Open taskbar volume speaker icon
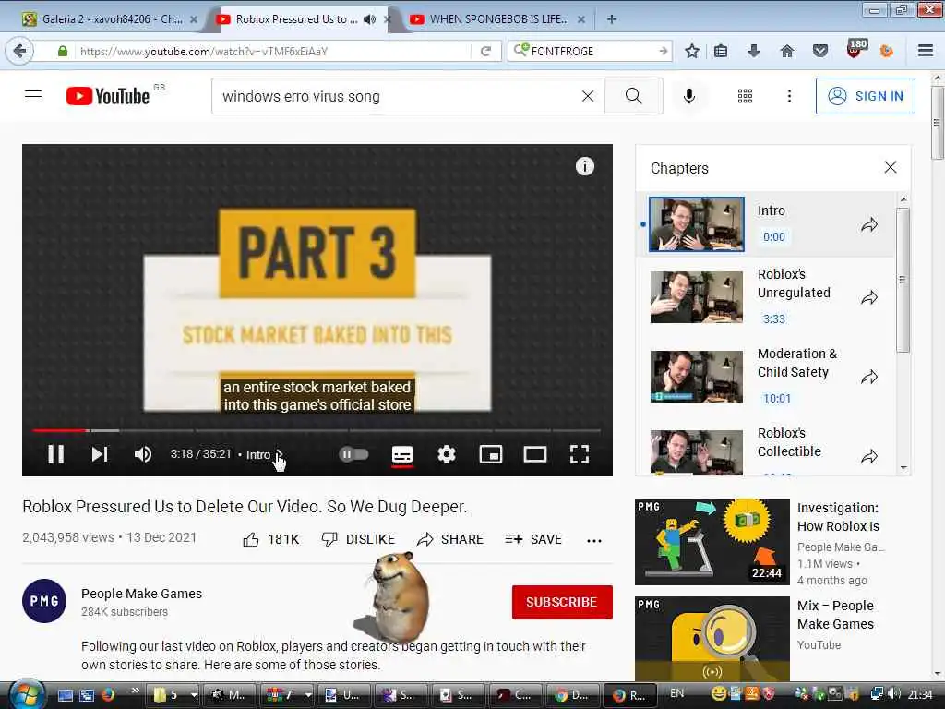The height and width of the screenshot is (709, 945). (x=893, y=694)
